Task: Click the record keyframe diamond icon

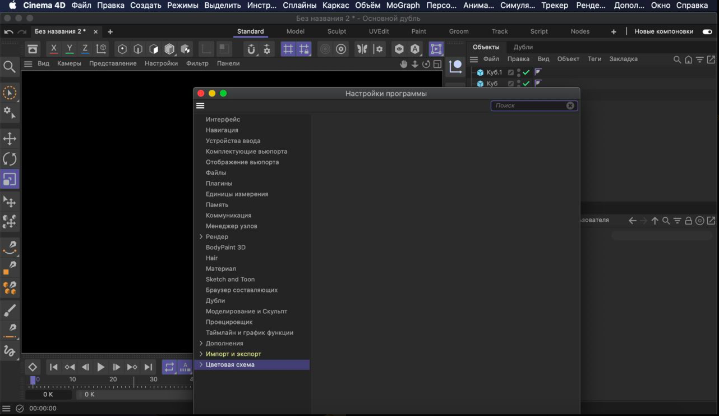Action: pyautogui.click(x=33, y=367)
